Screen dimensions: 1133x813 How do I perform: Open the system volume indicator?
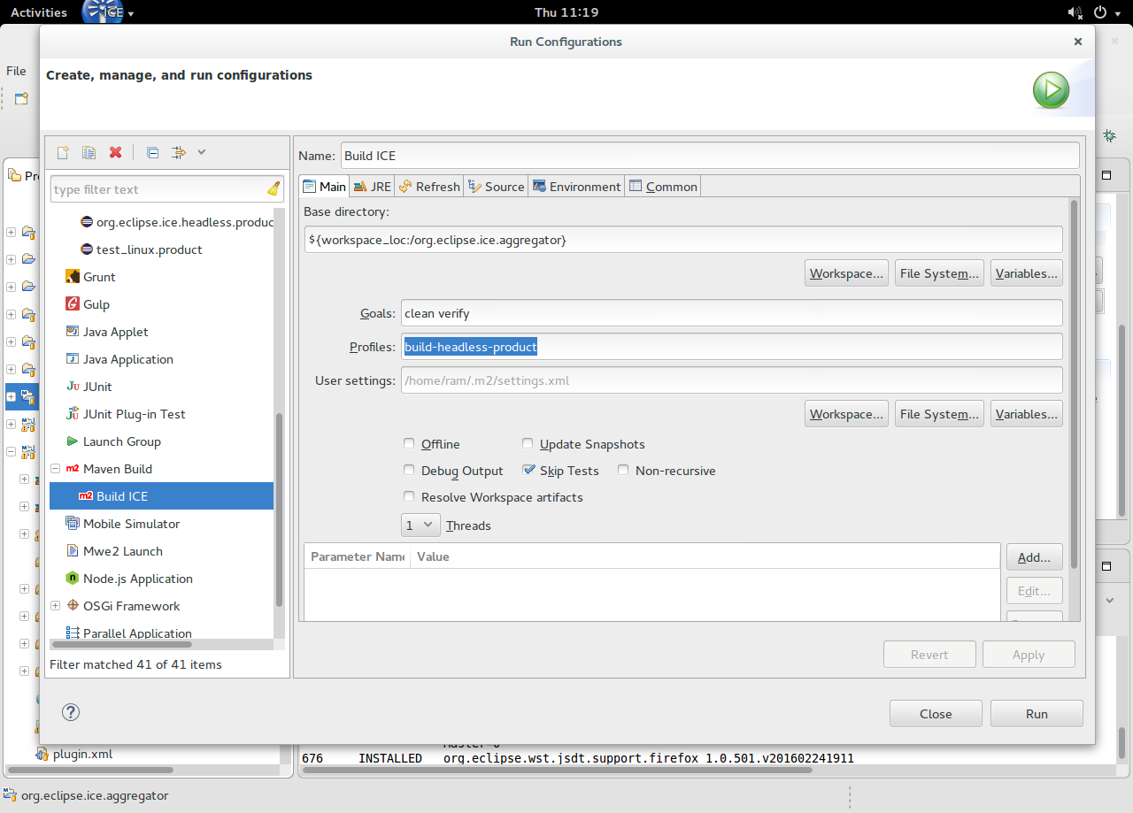point(1075,12)
